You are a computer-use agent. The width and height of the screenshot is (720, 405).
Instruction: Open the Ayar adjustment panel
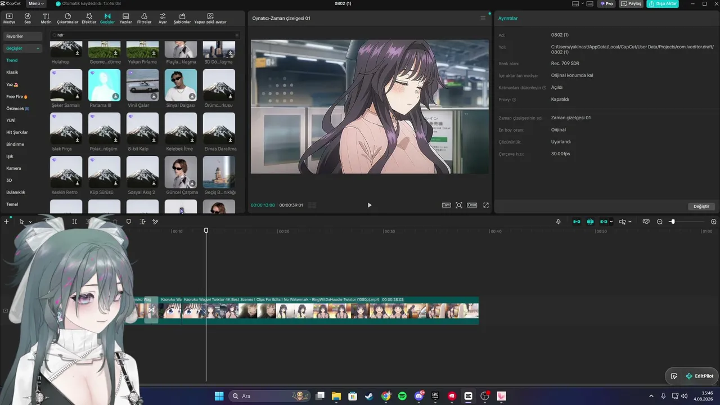(x=163, y=19)
